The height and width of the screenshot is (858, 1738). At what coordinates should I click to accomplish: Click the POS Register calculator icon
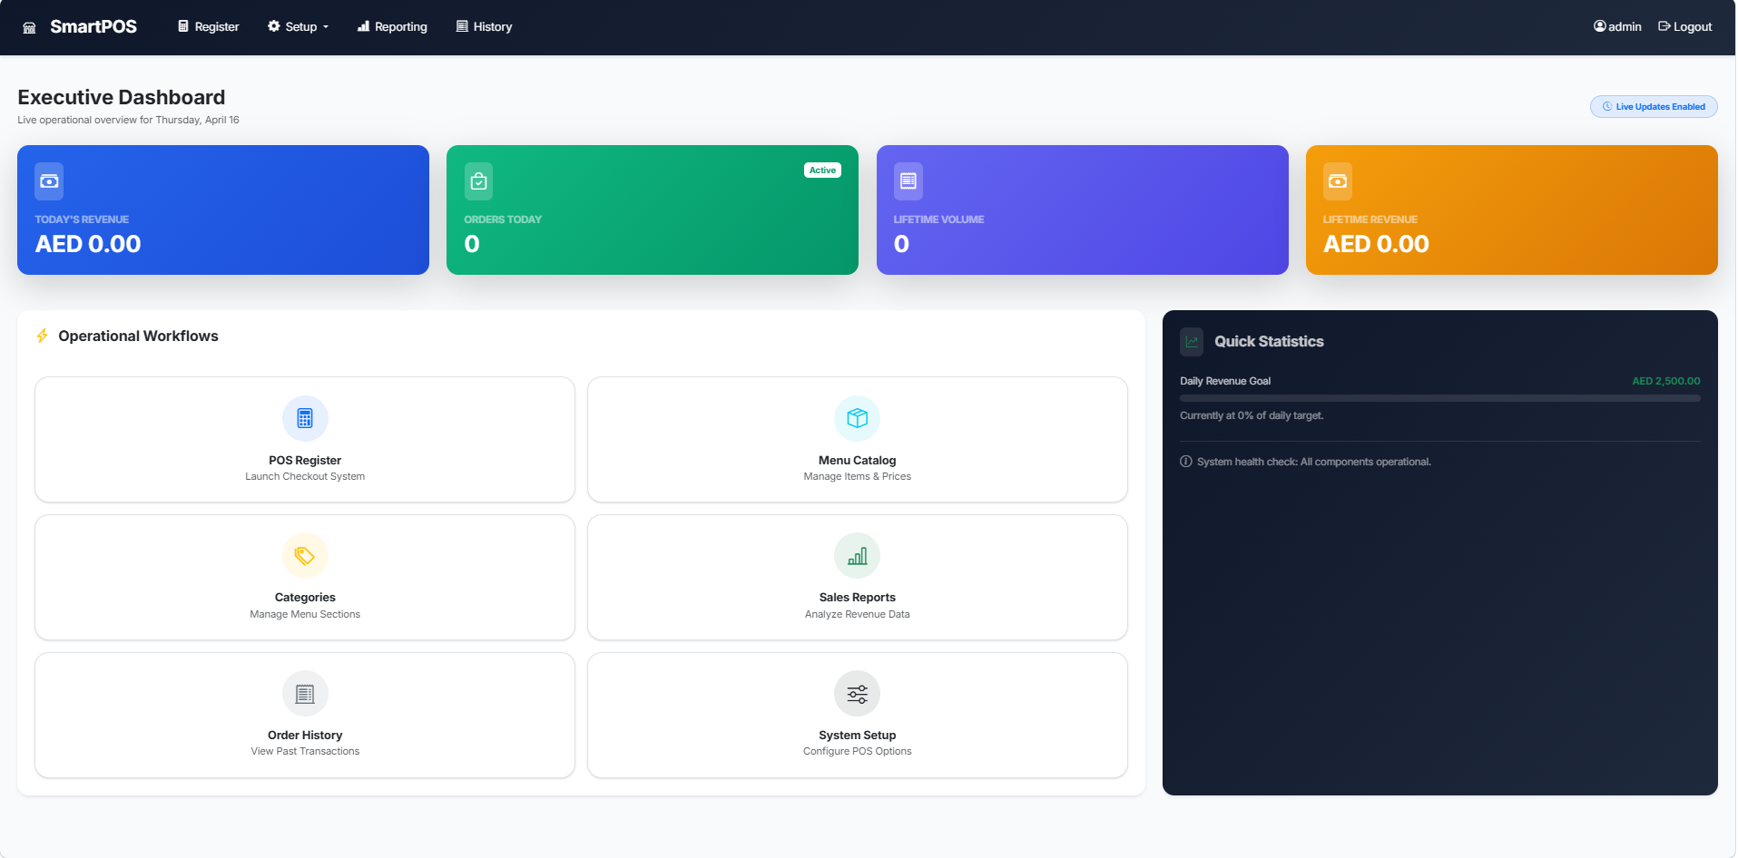305,418
